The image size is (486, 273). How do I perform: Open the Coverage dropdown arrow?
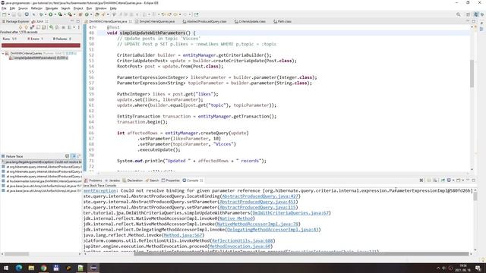pos(65,14)
